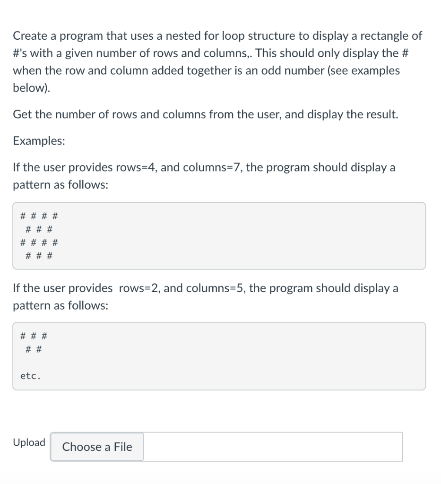Click the Upload label

[x=29, y=442]
